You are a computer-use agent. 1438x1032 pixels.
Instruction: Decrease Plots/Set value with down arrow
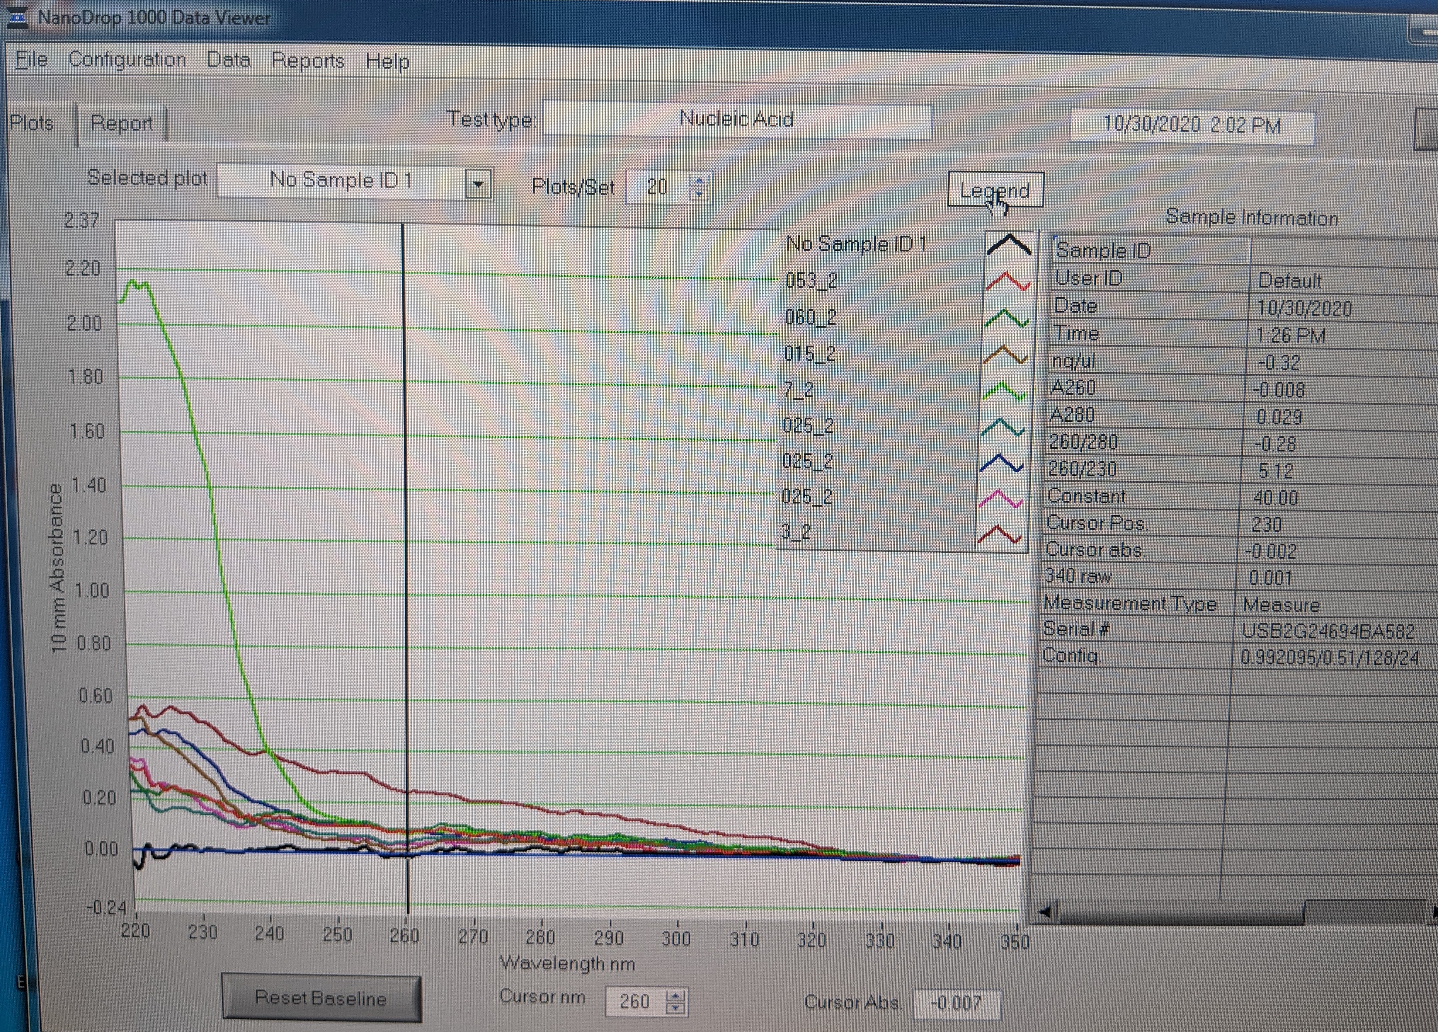tap(699, 194)
